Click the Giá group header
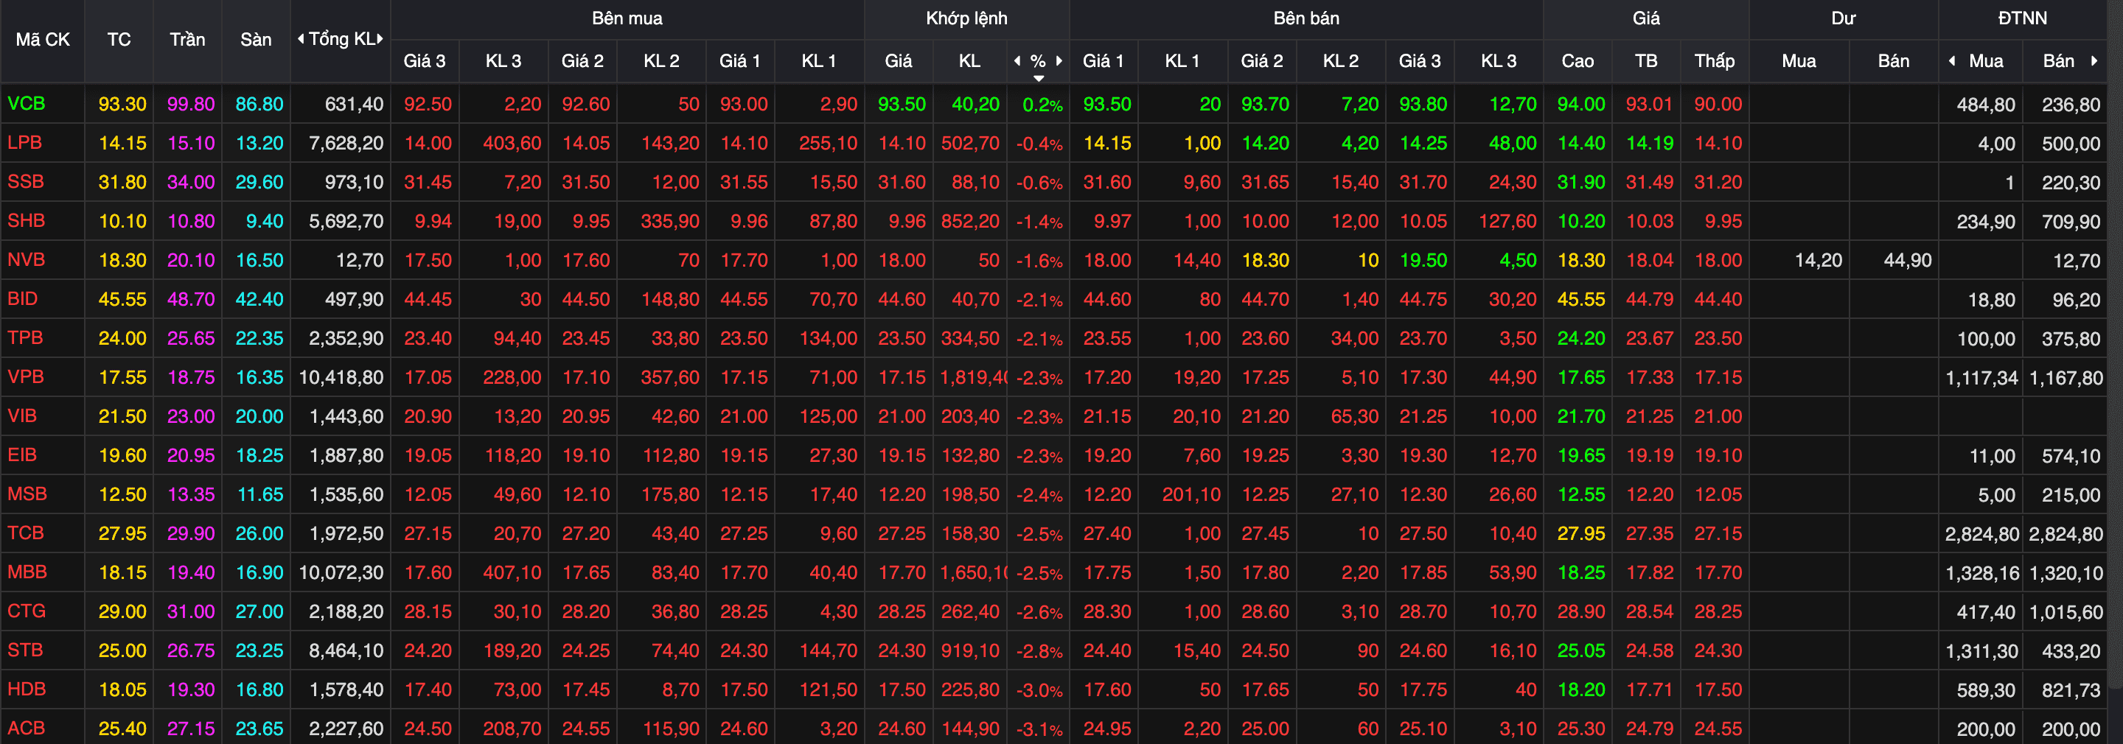Screen dimensions: 2123x744 [1646, 18]
